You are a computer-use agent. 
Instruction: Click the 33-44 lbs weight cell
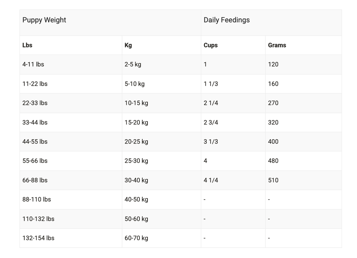tap(35, 123)
